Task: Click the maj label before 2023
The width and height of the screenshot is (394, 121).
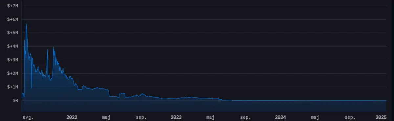Action: click(x=106, y=117)
